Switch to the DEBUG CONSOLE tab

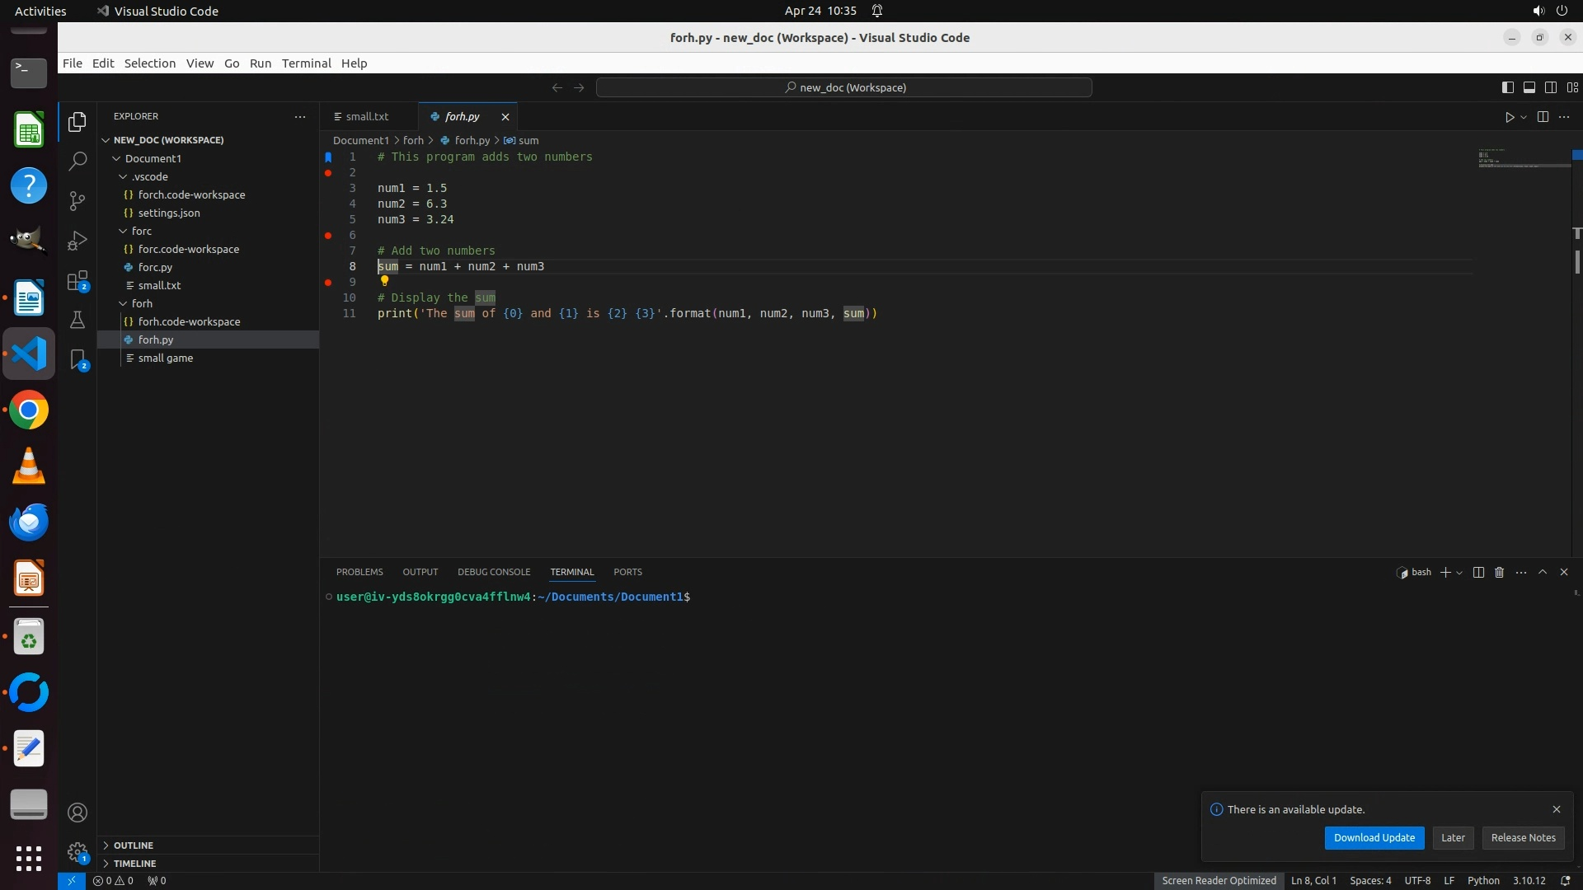pyautogui.click(x=494, y=572)
